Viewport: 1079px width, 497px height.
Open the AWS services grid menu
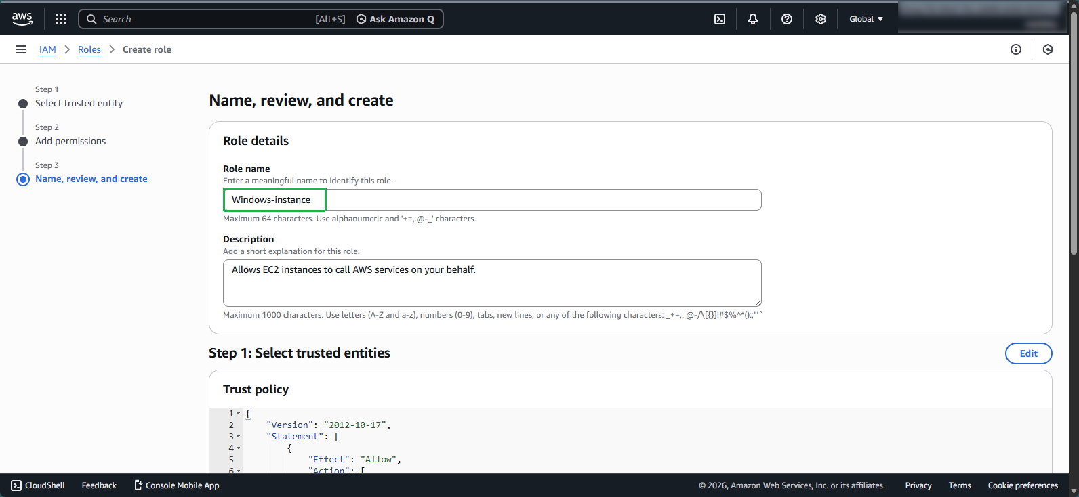[x=61, y=19]
